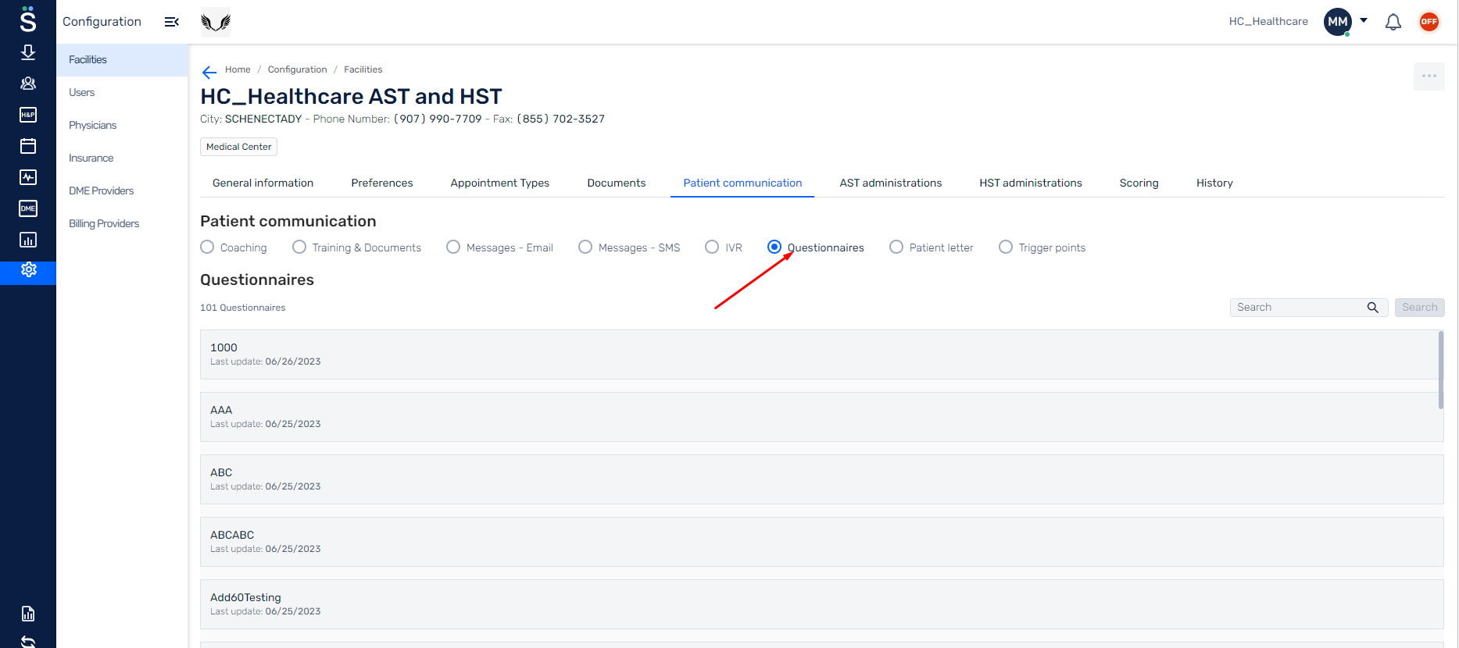Image resolution: width=1459 pixels, height=648 pixels.
Task: Click the 101 Questionnaires count text
Action: (243, 308)
